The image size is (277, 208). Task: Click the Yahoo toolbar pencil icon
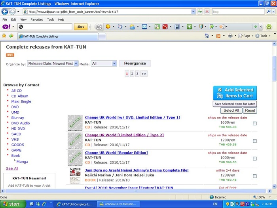click(x=99, y=27)
